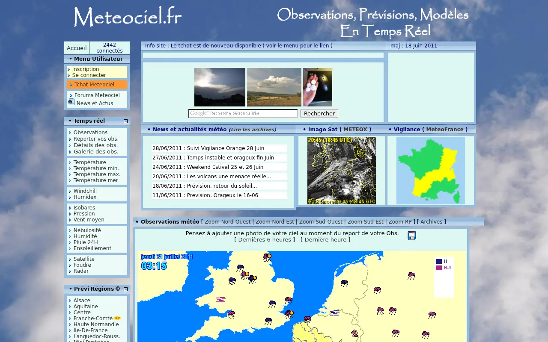
Task: Open the dark stormy sky photo thumbnail
Action: [220, 87]
